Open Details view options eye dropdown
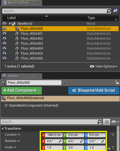 pyautogui.click(x=115, y=122)
